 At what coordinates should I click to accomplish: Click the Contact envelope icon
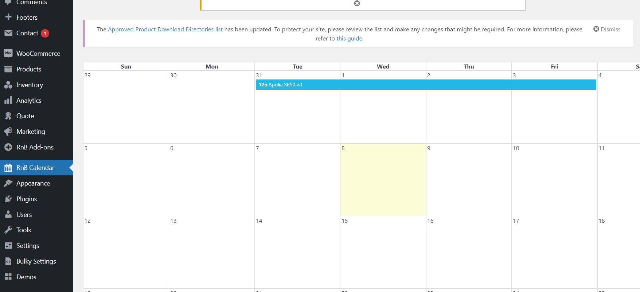click(x=8, y=33)
